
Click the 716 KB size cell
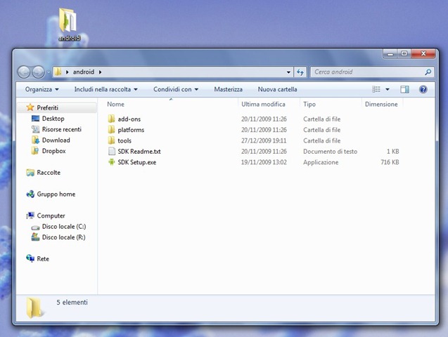[390, 162]
